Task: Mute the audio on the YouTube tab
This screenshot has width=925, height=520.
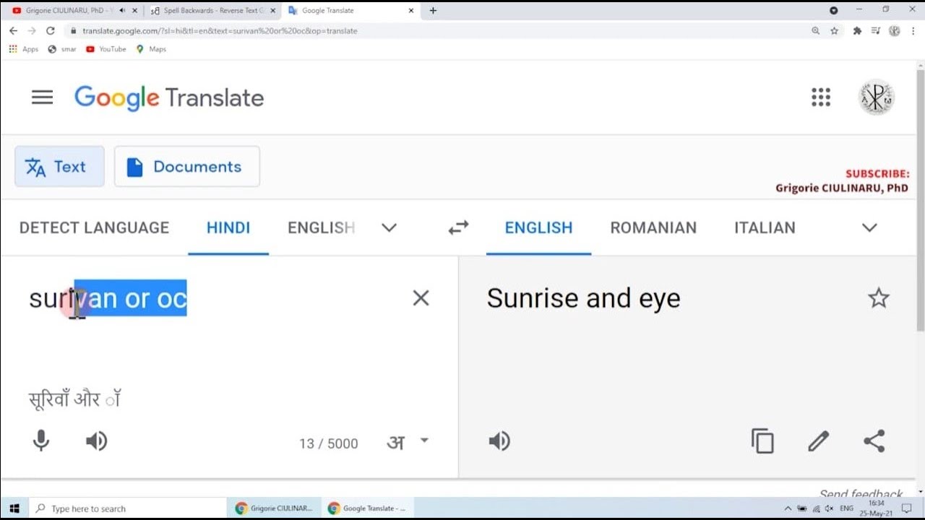Action: (x=121, y=11)
